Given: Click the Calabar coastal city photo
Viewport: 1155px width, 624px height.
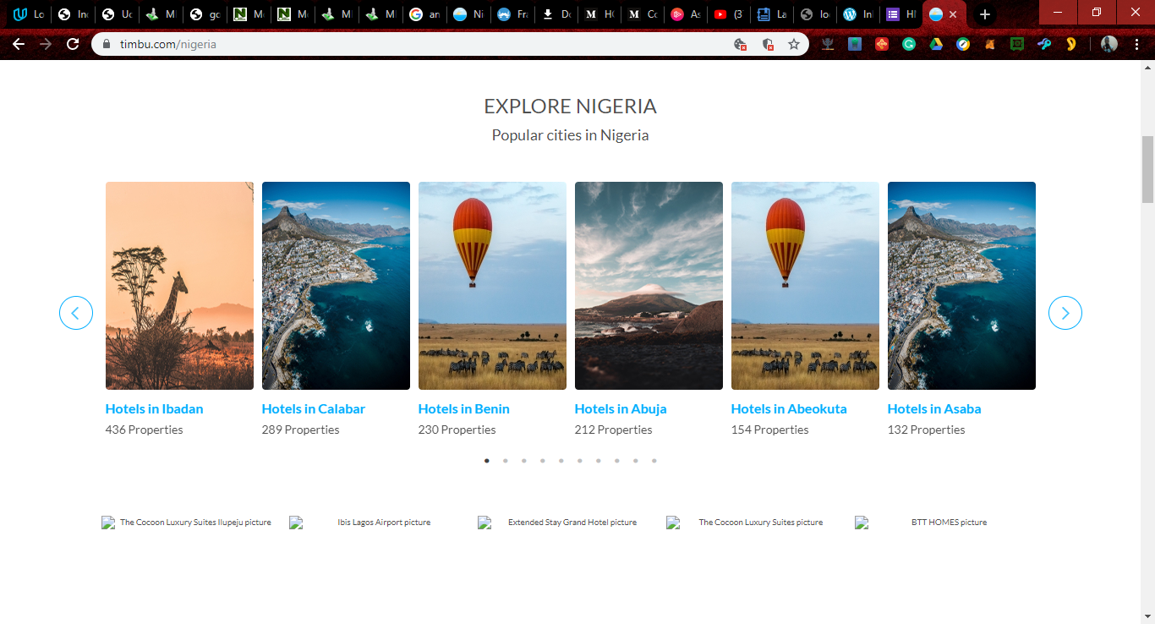Looking at the screenshot, I should click(336, 286).
